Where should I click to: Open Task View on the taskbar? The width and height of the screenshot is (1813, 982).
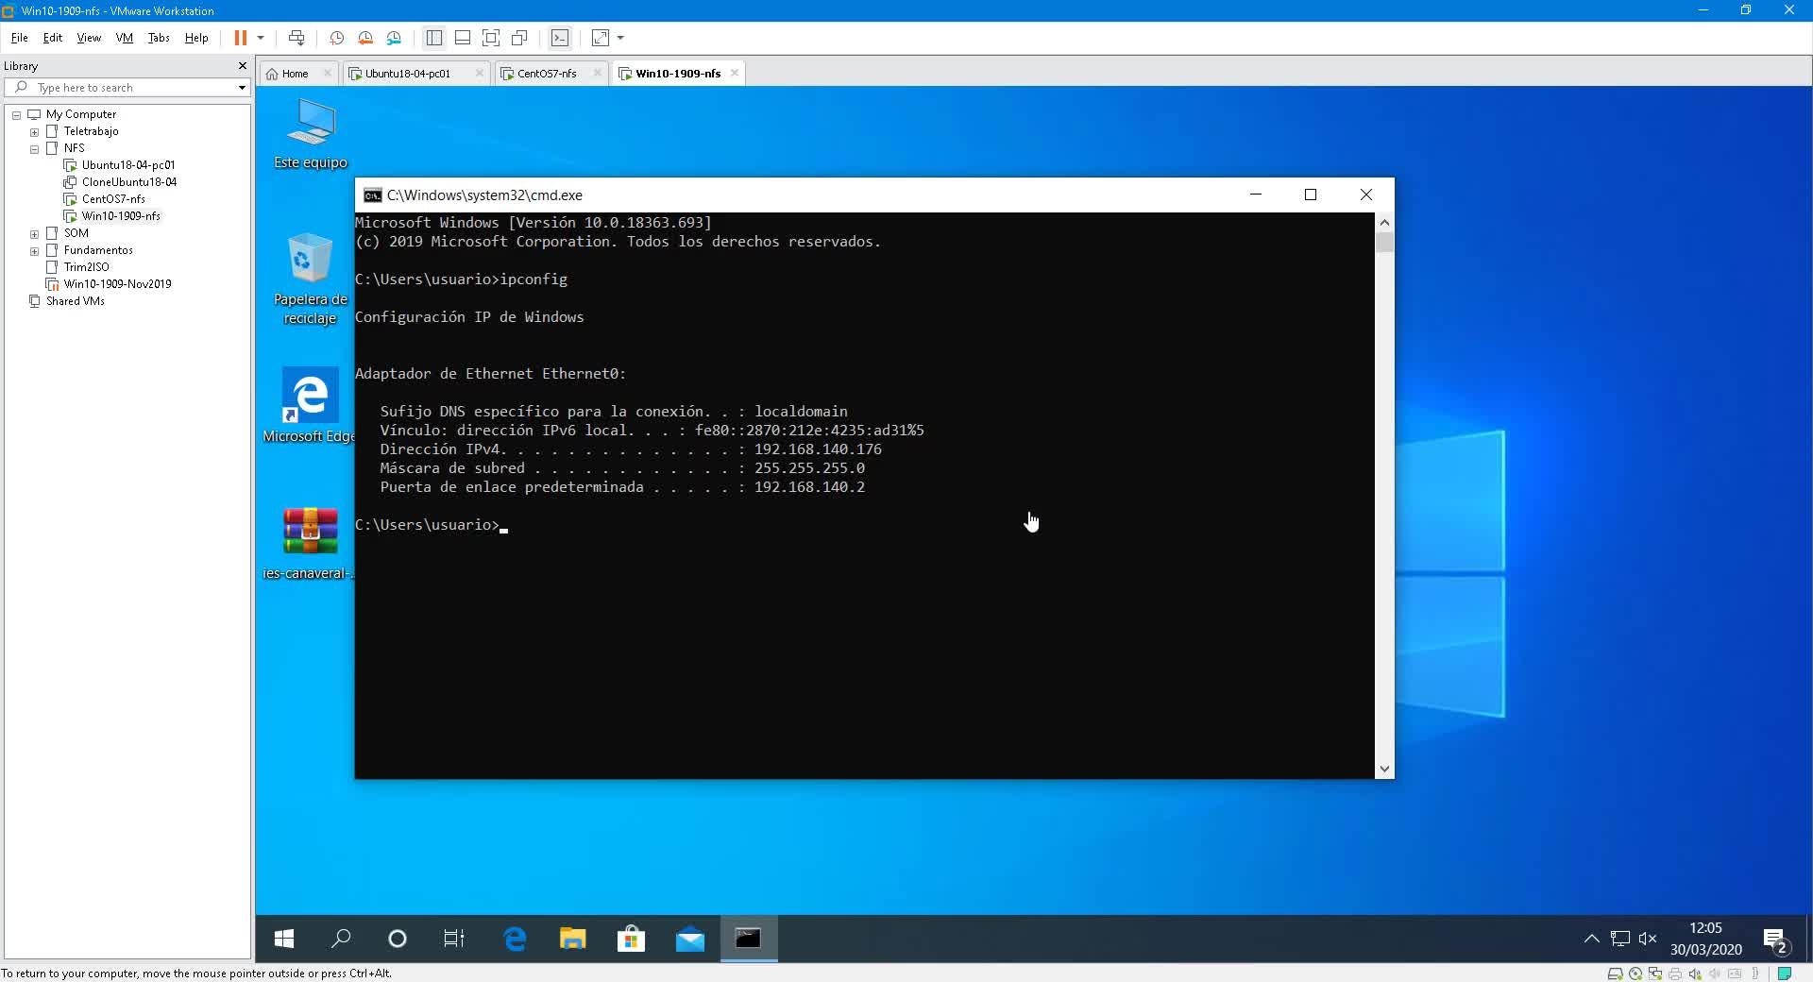coord(454,939)
